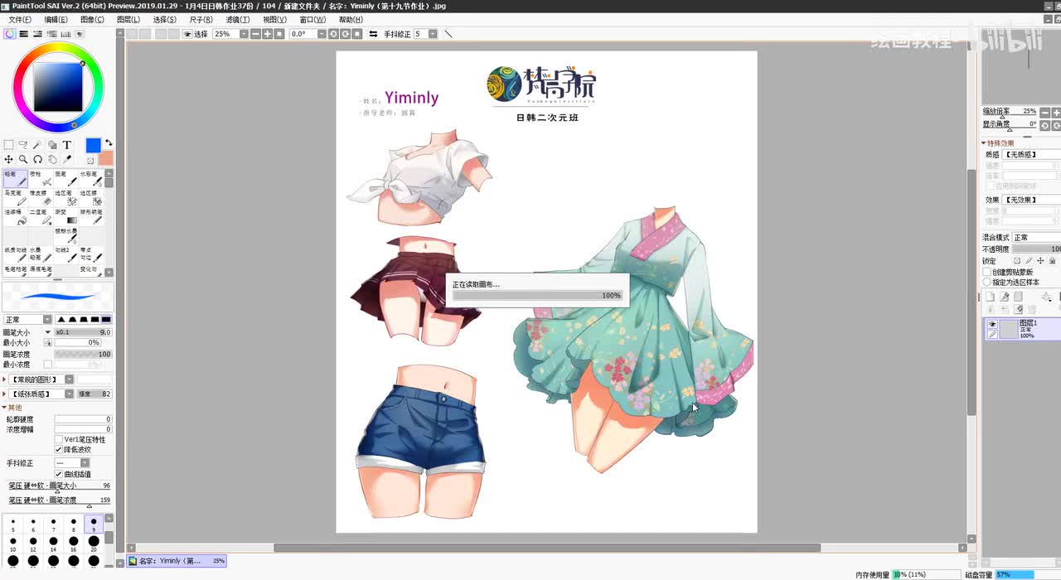Check 创建剪贴蒙版 checkbox
1061x580 pixels.
pyautogui.click(x=987, y=272)
